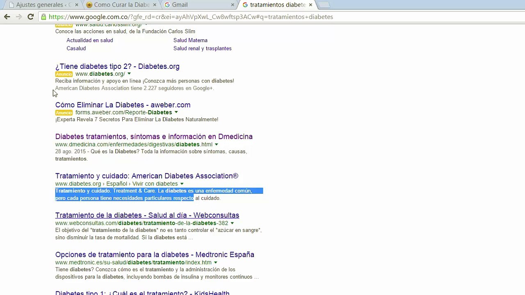Click 'Tiene diabetes? Conozca cómo es' snippet

pos(157,273)
